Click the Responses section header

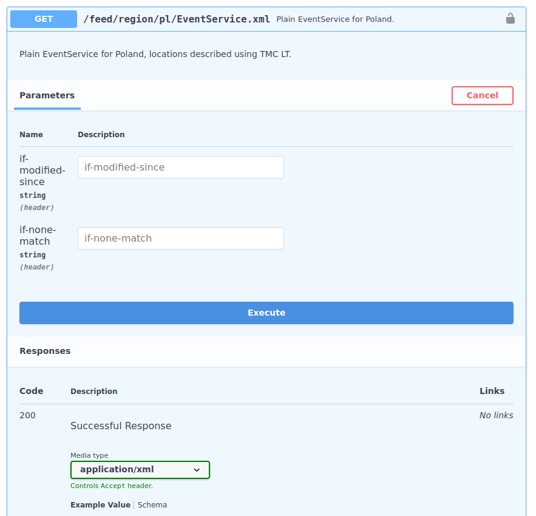pos(45,350)
